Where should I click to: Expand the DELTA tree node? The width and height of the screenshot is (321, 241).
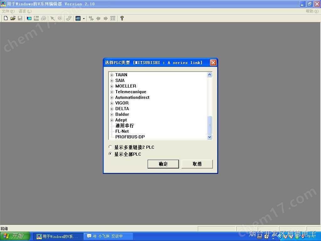coord(112,109)
